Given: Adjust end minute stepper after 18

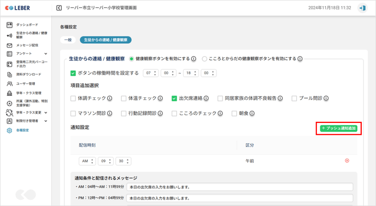Looking at the screenshot, I should pos(209,73).
